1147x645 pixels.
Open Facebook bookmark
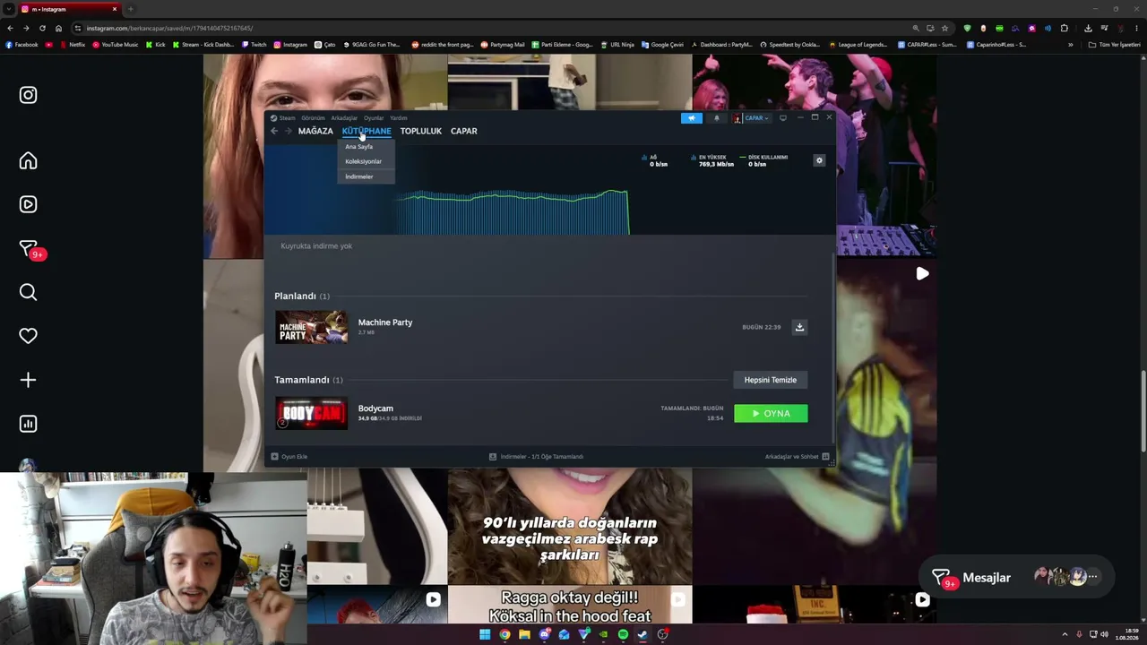click(22, 45)
